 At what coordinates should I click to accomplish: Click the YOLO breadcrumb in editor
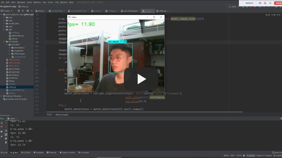(49, 115)
